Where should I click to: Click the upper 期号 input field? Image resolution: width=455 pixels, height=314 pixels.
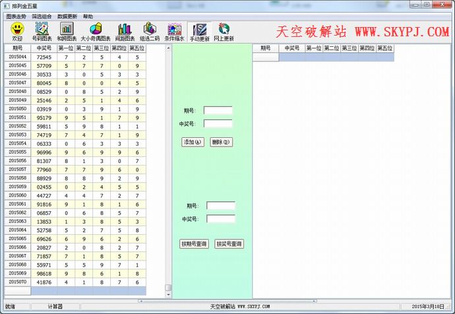click(218, 110)
